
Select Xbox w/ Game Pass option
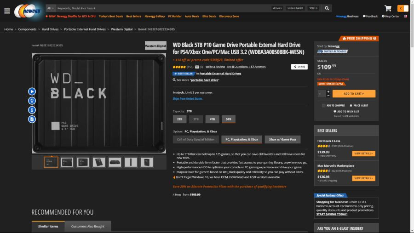(x=282, y=140)
